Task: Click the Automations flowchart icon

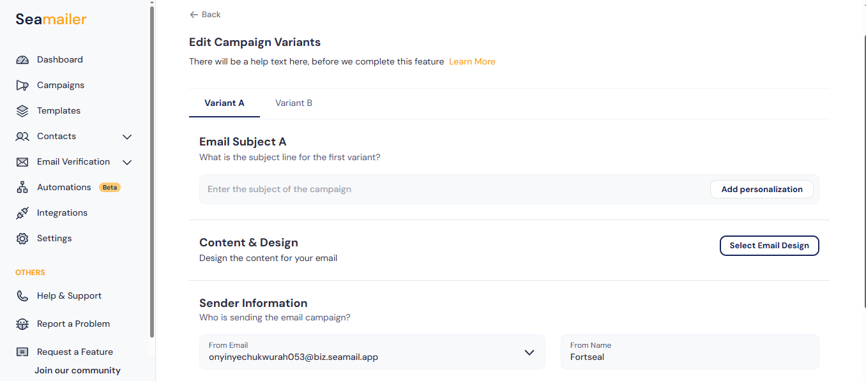Action: 22,188
